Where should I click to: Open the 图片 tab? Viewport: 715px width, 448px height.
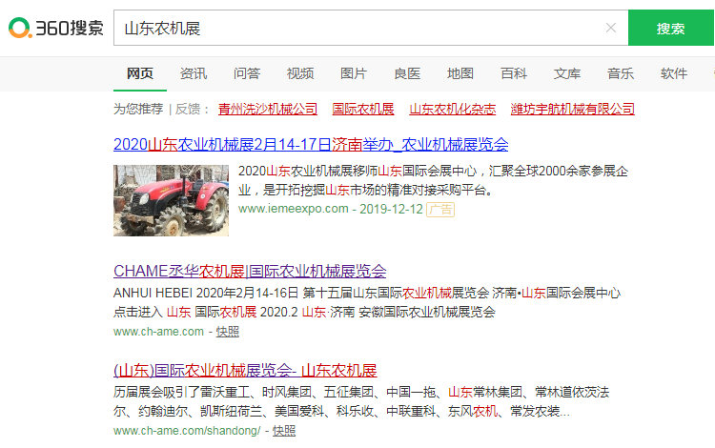(354, 73)
